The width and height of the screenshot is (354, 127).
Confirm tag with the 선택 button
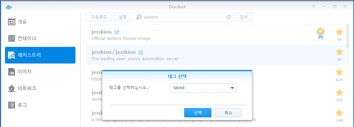point(198,113)
